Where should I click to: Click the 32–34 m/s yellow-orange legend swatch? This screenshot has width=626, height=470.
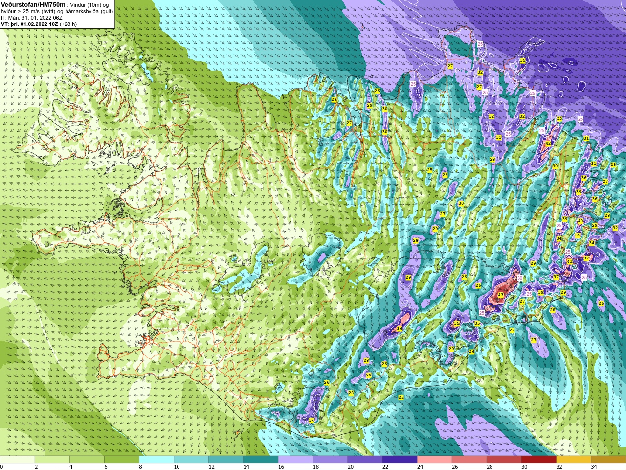(573, 460)
